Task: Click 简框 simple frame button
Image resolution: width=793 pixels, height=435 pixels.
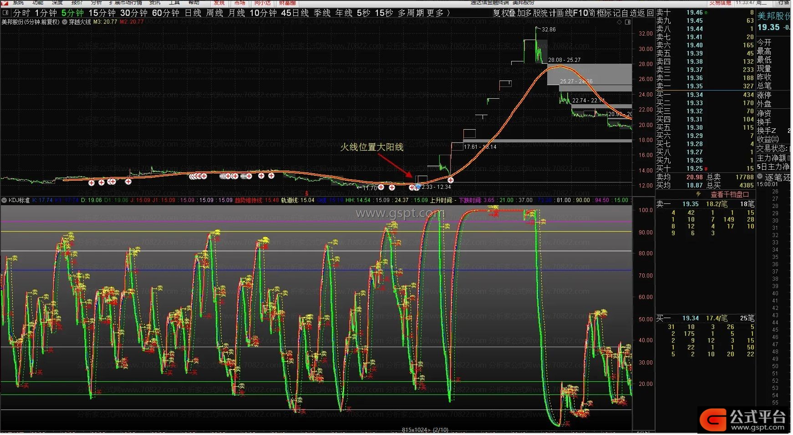Action: [x=596, y=13]
